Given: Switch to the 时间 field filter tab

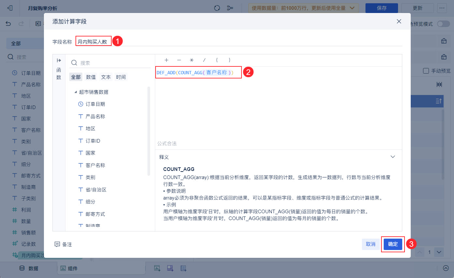Looking at the screenshot, I should coord(121,77).
